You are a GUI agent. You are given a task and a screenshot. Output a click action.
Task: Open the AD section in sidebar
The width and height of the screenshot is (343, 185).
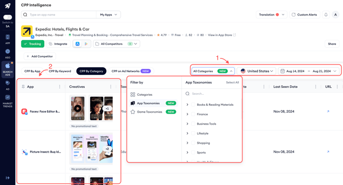[x=7, y=85]
